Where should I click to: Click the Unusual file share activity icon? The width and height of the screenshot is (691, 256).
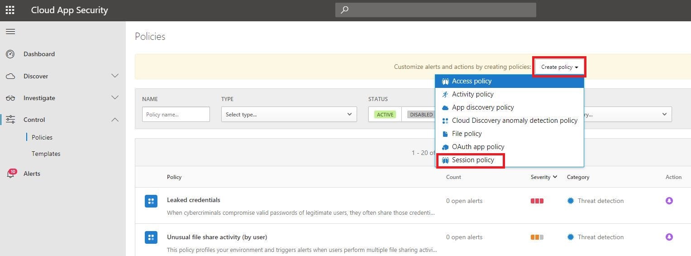click(151, 237)
